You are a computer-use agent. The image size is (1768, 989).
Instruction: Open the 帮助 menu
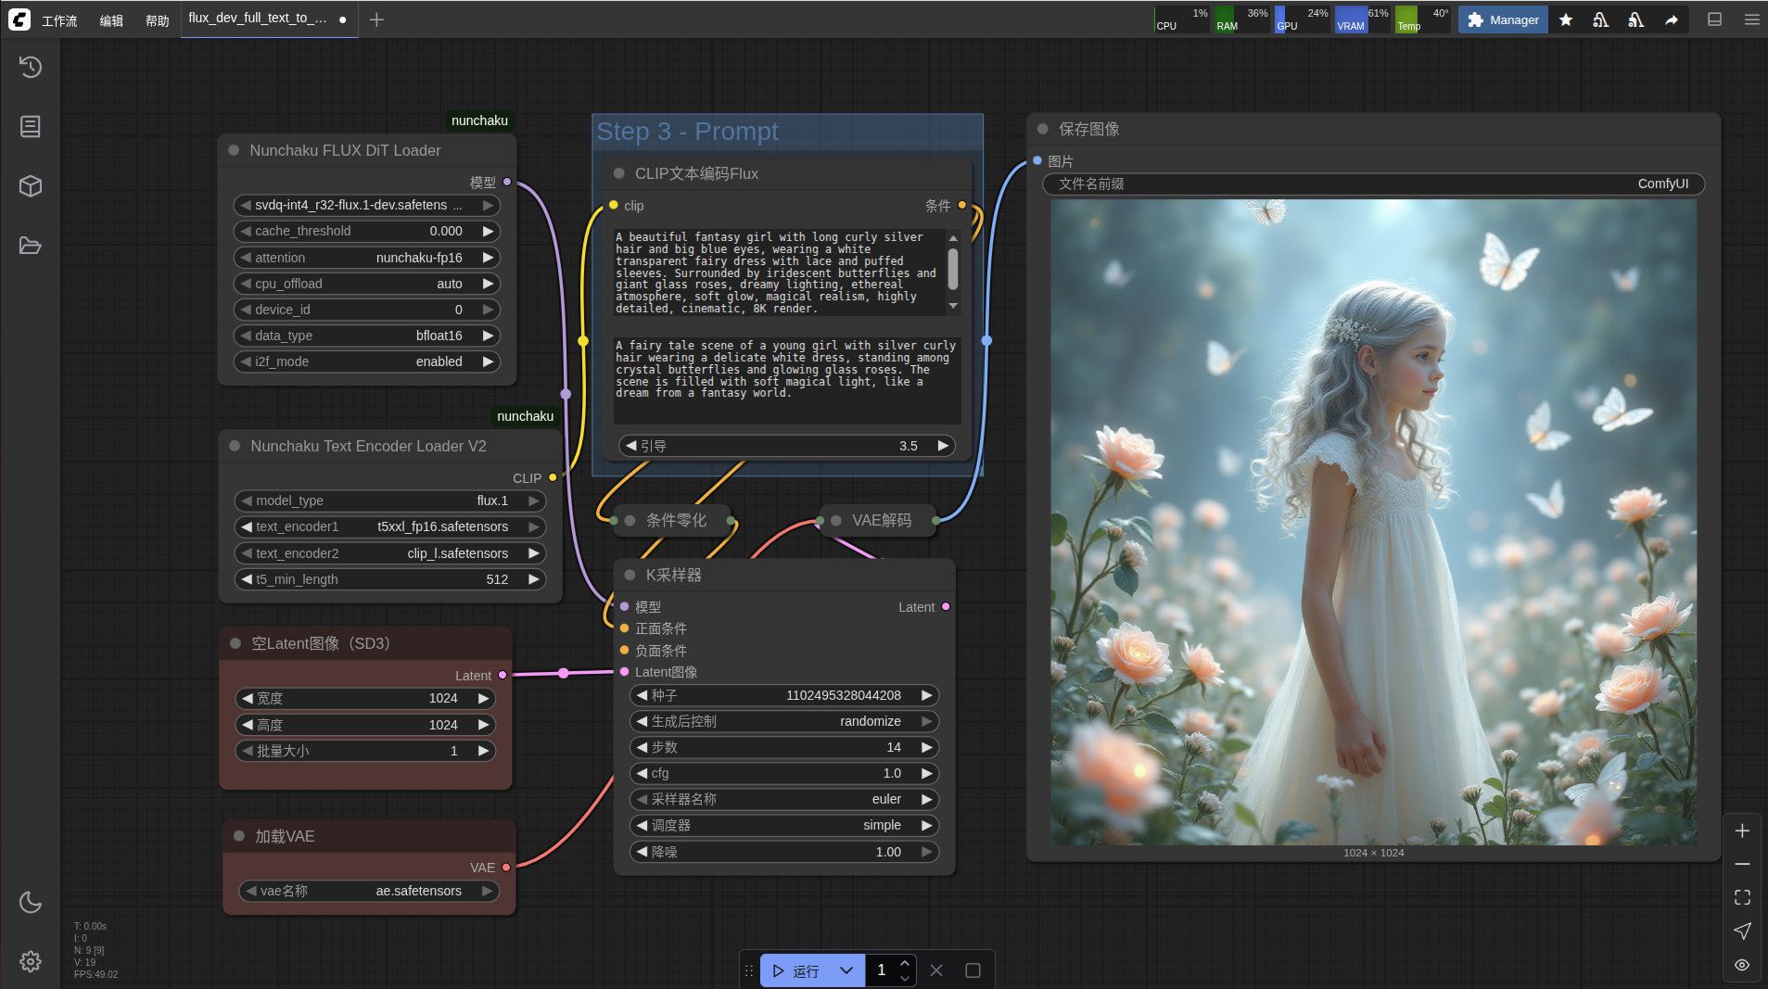pyautogui.click(x=157, y=20)
